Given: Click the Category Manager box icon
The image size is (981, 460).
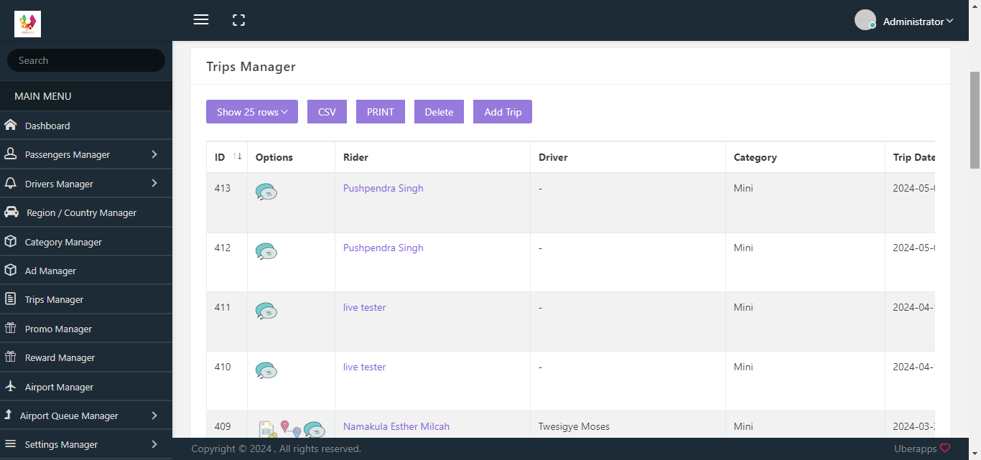Looking at the screenshot, I should [x=11, y=241].
